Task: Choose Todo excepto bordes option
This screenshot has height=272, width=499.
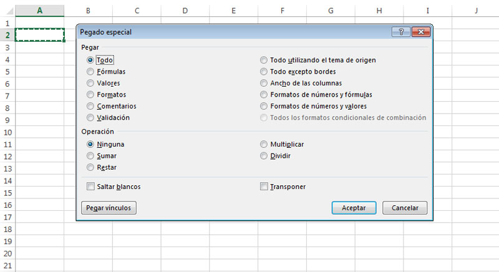Action: 263,72
